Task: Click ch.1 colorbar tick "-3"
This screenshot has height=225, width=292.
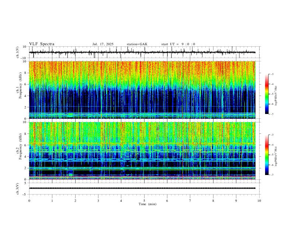Action: pos(272,74)
